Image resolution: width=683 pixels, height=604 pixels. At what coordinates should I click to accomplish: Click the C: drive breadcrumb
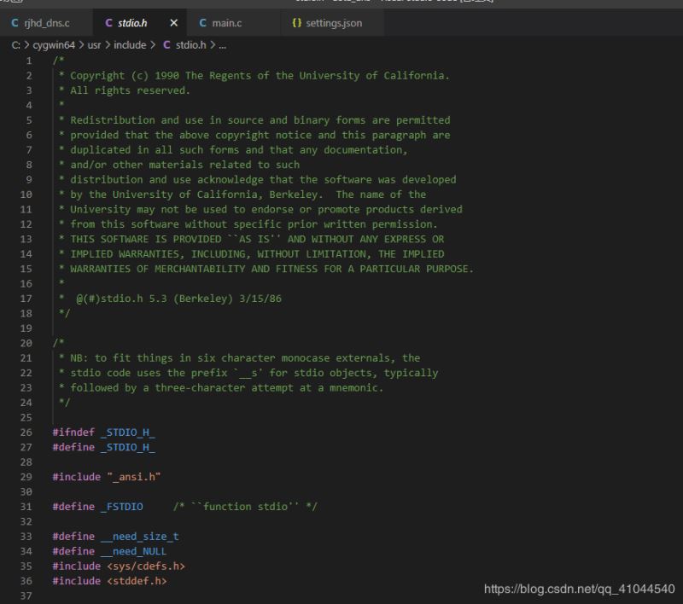tap(16, 44)
